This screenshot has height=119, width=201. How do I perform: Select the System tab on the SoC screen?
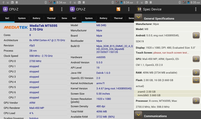pyautogui.click(x=22, y=18)
